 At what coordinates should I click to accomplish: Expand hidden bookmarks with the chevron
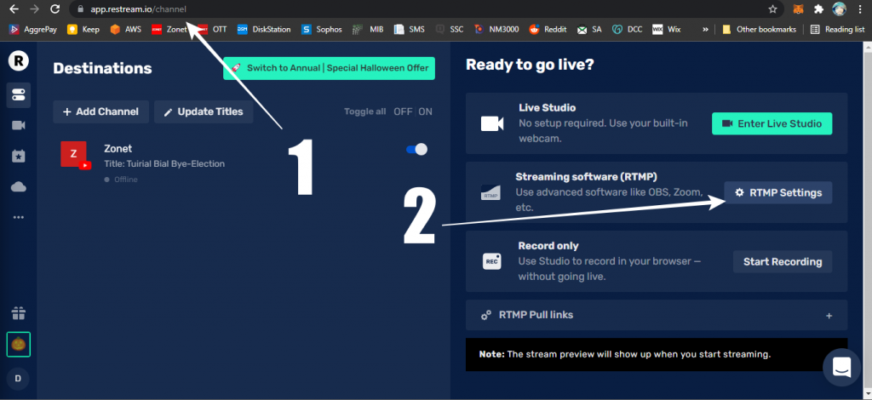pos(705,29)
